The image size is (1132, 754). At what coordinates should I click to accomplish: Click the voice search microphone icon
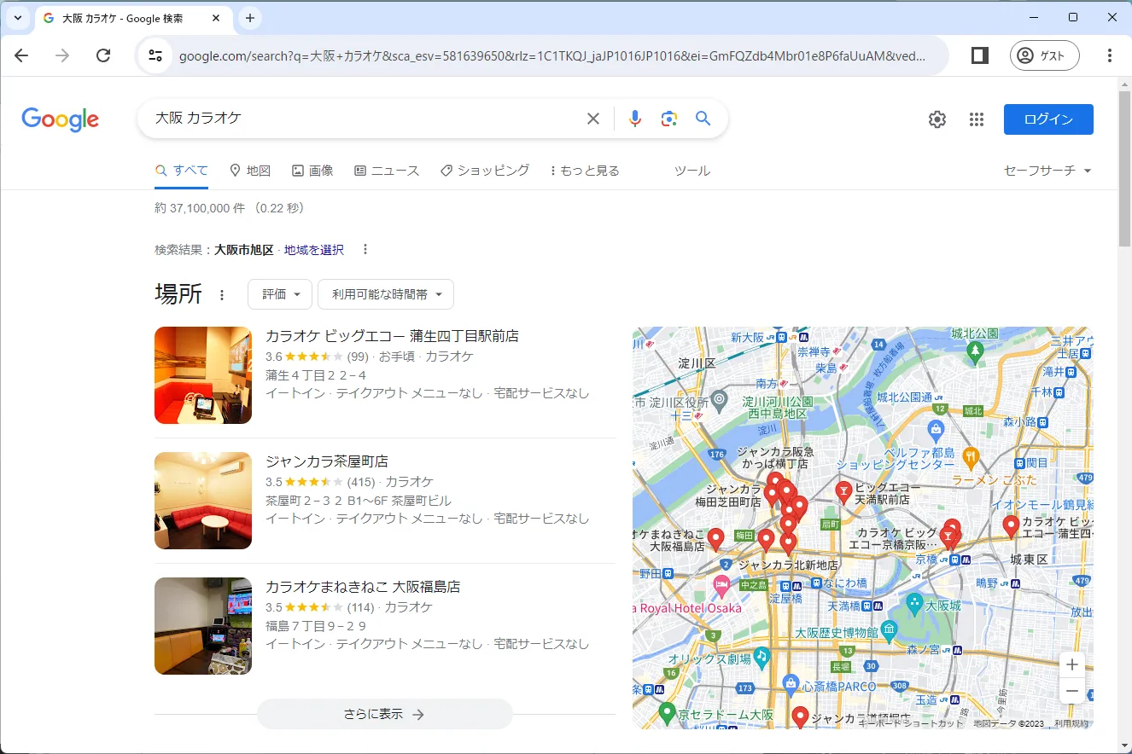pos(634,119)
